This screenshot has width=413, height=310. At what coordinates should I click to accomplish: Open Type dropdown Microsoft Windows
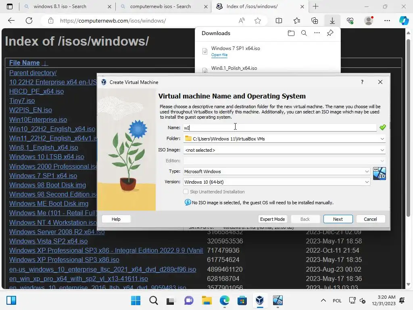[277, 171]
